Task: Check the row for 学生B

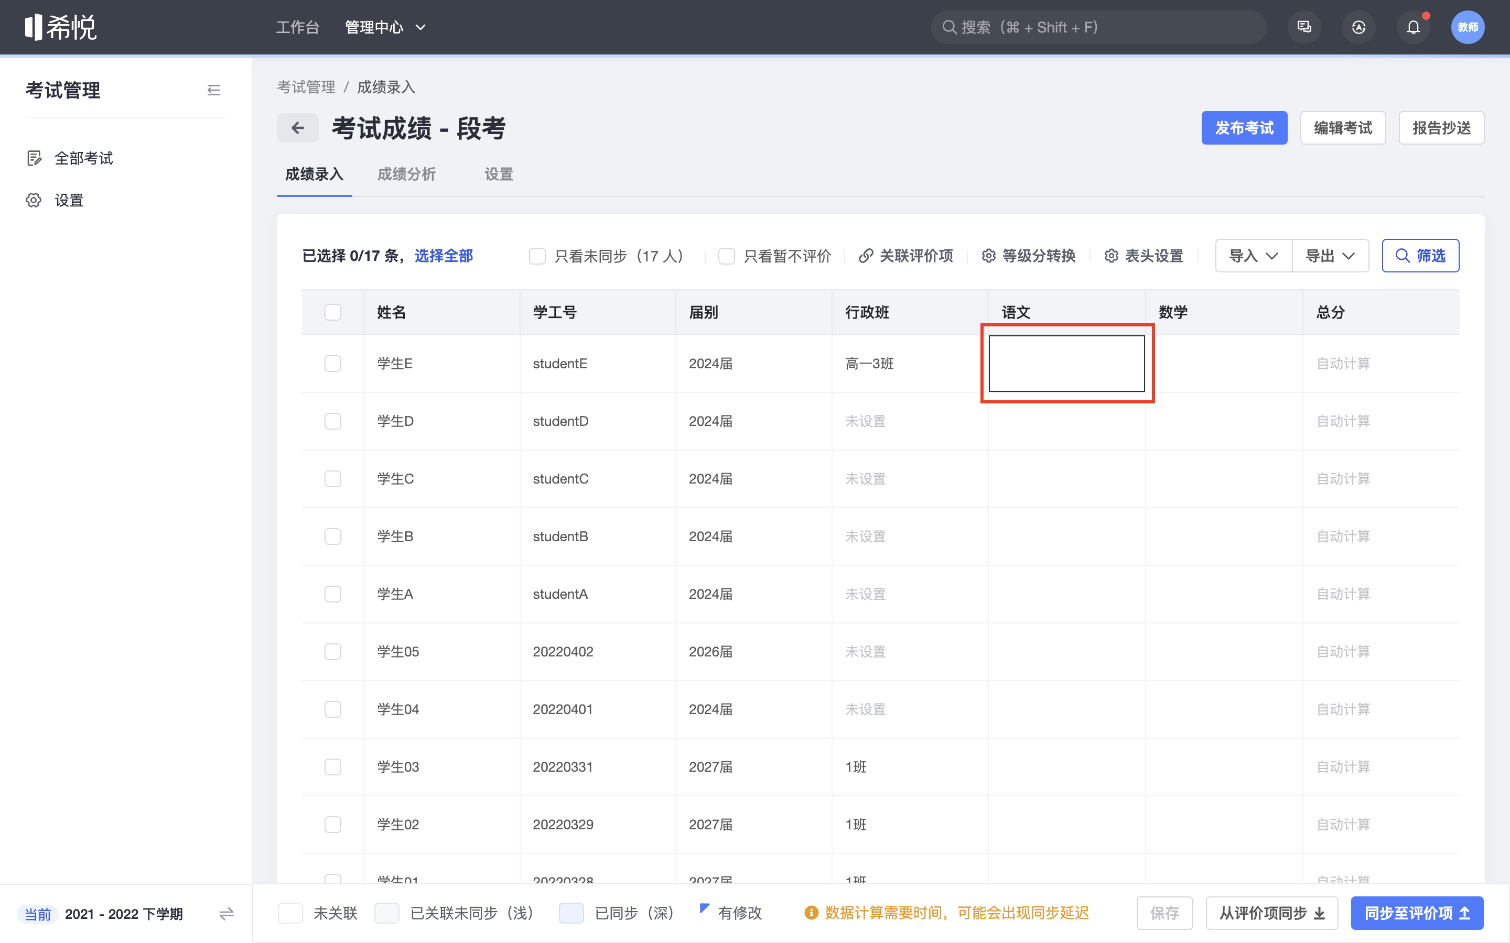Action: [333, 536]
